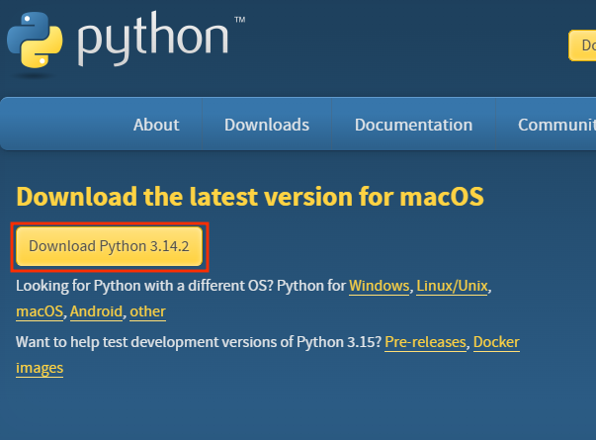Click the trademark symbol beside python wordmark
Screen dimensions: 596x440
[239, 21]
